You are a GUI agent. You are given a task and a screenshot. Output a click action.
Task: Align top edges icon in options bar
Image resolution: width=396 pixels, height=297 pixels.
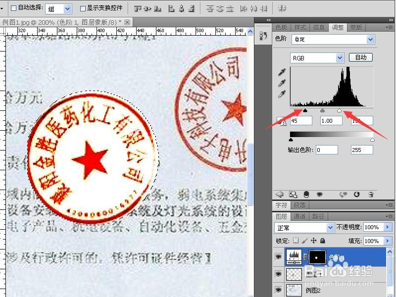coord(138,9)
